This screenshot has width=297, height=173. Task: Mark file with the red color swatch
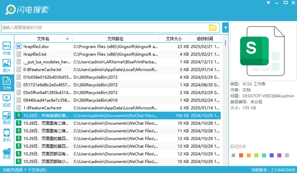(x=241, y=155)
